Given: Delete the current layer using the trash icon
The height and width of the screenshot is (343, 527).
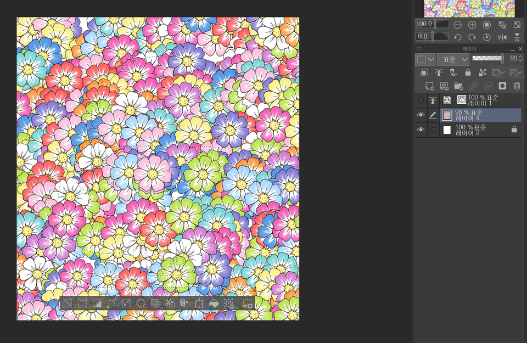Looking at the screenshot, I should pyautogui.click(x=517, y=85).
